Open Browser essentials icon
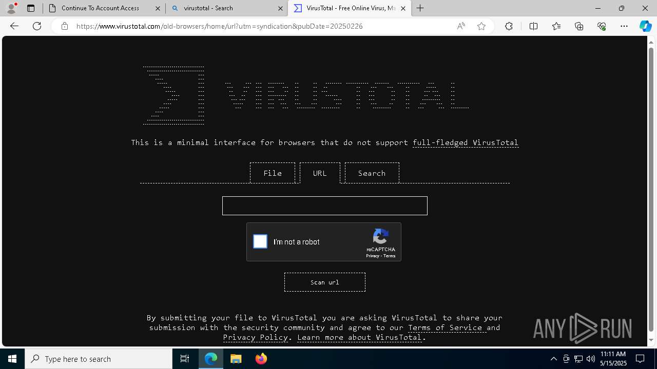 click(x=602, y=26)
